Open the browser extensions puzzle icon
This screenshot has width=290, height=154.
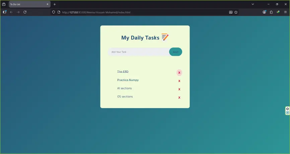271,12
